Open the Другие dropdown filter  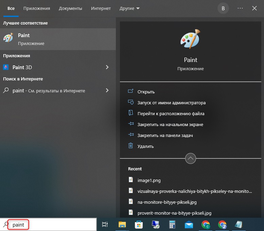129,8
